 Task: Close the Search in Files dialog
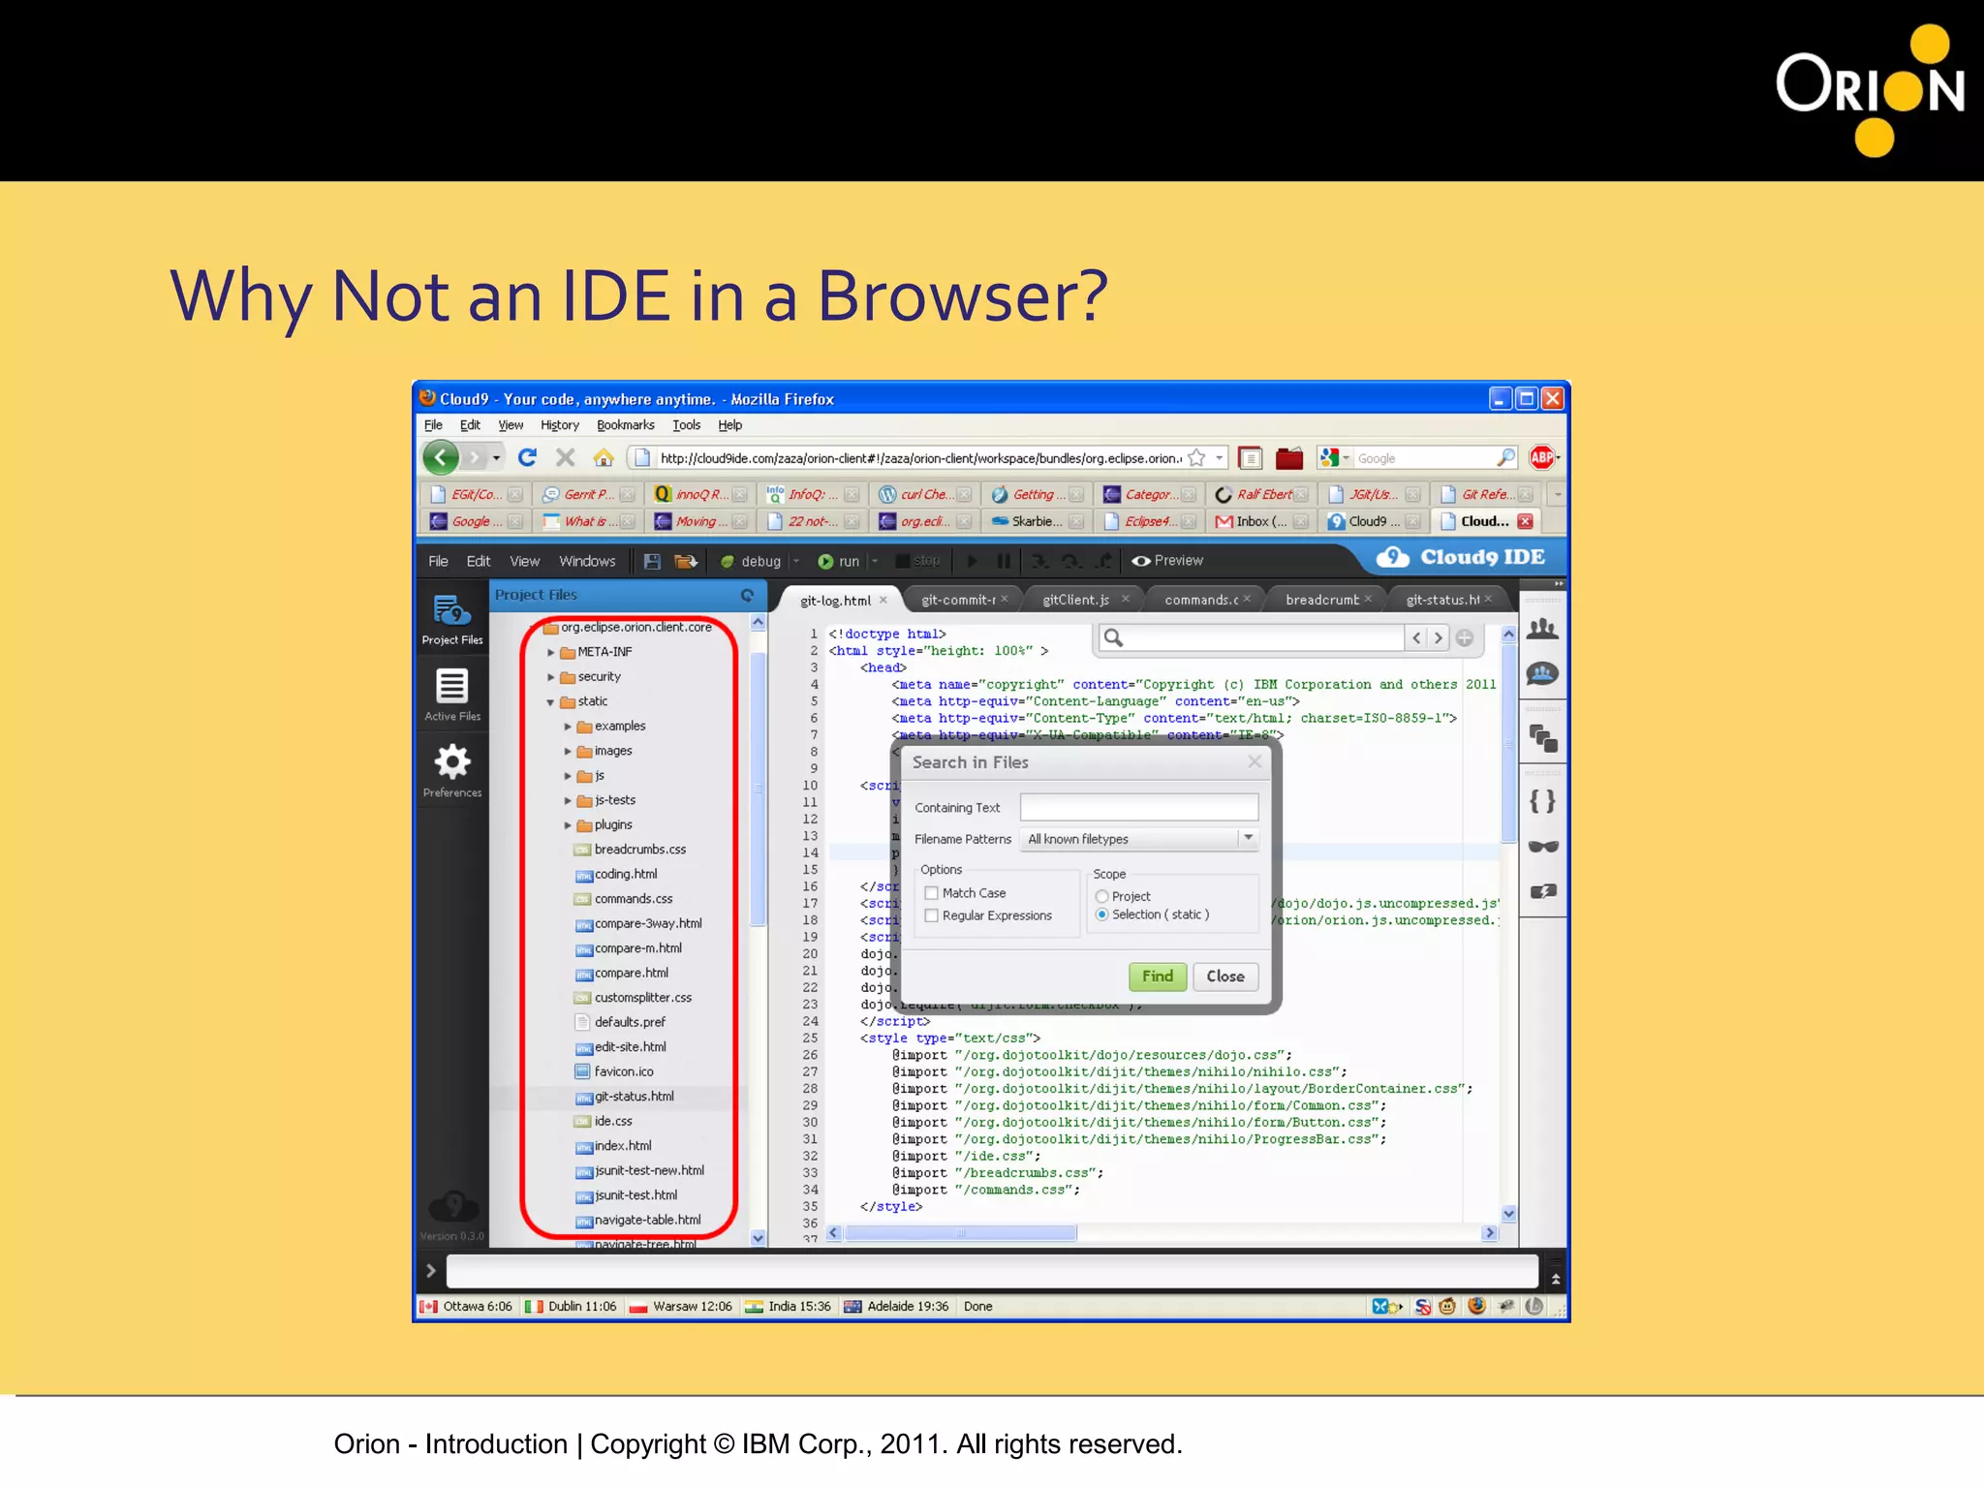[x=1255, y=761]
